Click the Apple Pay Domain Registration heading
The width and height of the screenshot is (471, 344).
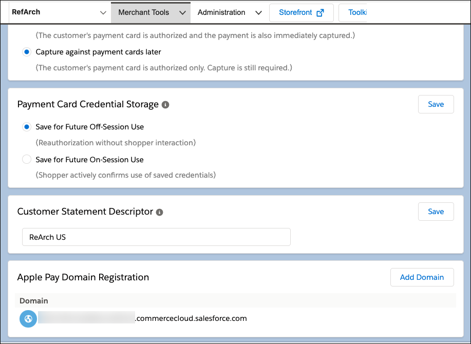click(x=83, y=277)
